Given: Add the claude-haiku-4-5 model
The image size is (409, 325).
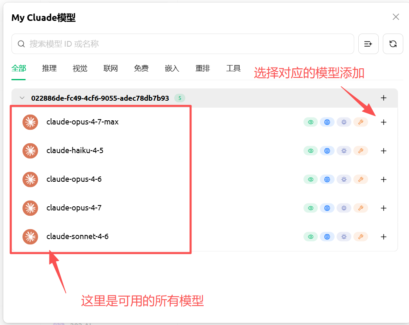Looking at the screenshot, I should [384, 151].
